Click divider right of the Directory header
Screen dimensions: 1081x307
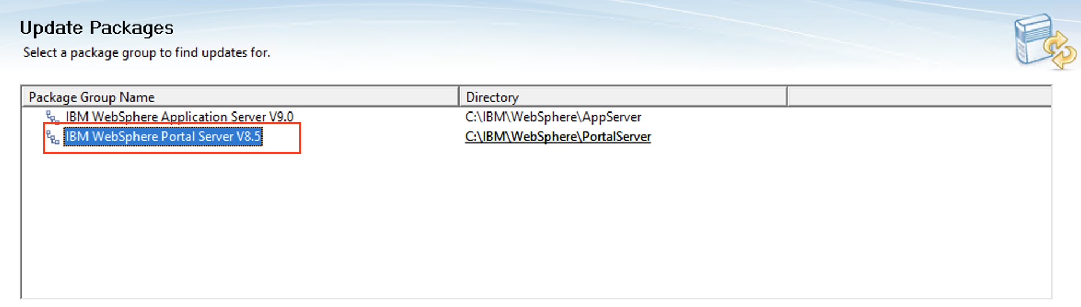787,97
